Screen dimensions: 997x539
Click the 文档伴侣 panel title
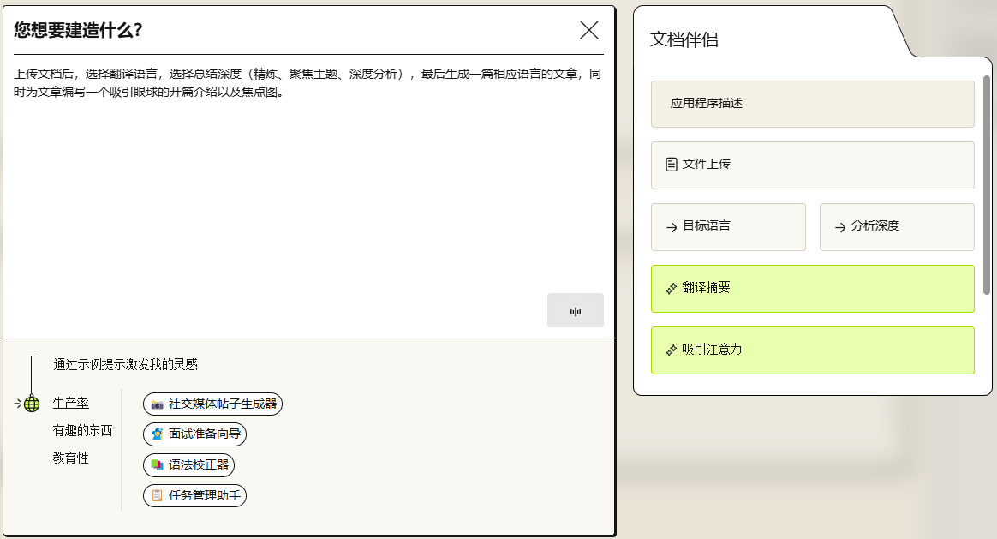coord(684,39)
